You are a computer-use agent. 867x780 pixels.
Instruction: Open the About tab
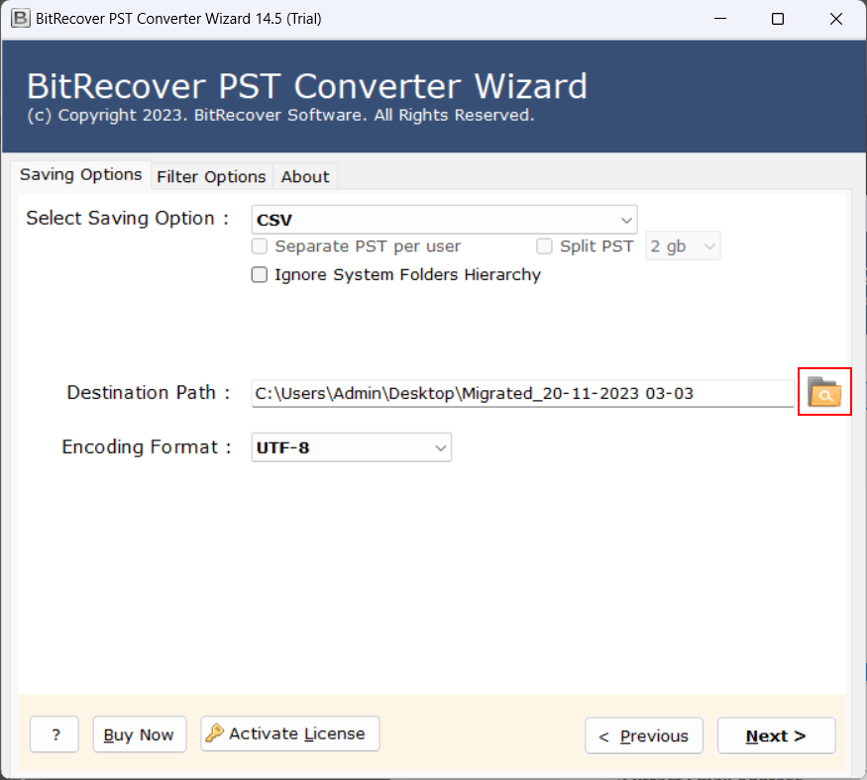pos(305,177)
